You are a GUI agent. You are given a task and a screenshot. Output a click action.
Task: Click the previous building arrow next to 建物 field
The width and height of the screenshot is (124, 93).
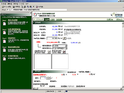tap(47, 78)
